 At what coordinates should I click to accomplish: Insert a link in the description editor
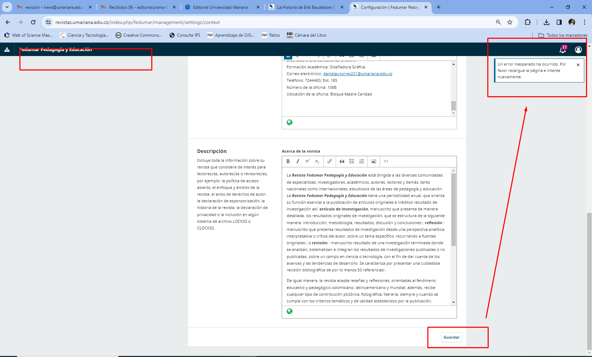[329, 161]
